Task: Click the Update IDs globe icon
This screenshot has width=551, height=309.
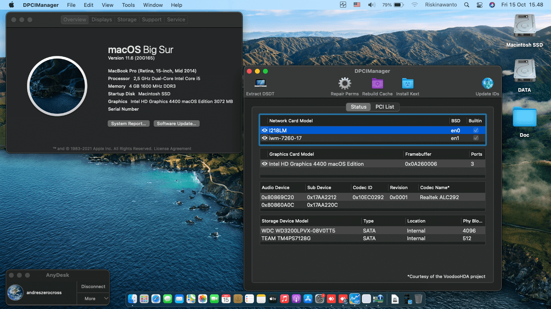Action: tap(488, 83)
